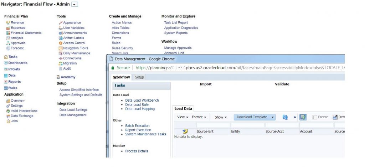Click the Tasks clipboard icon
The image size is (365, 167).
[x=6, y=57]
